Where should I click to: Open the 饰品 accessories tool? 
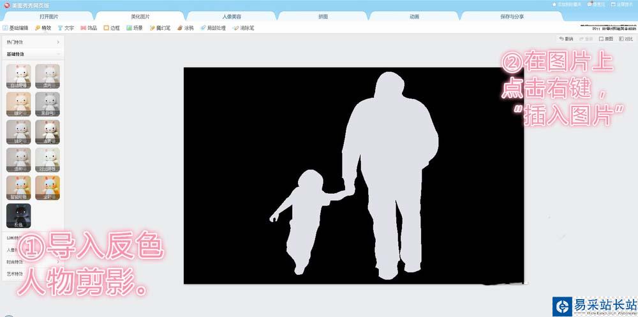89,28
